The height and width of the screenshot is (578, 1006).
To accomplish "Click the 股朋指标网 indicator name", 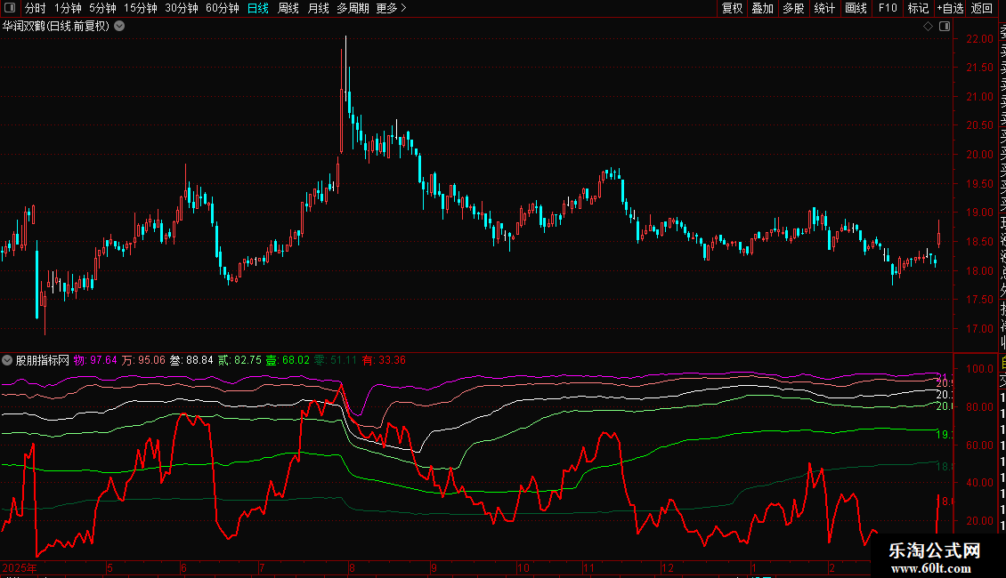I will (x=43, y=360).
